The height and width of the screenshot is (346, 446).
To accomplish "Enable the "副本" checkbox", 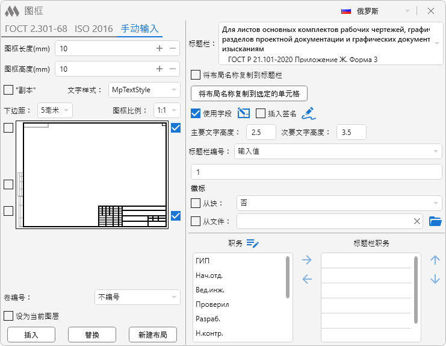I will click(8, 90).
